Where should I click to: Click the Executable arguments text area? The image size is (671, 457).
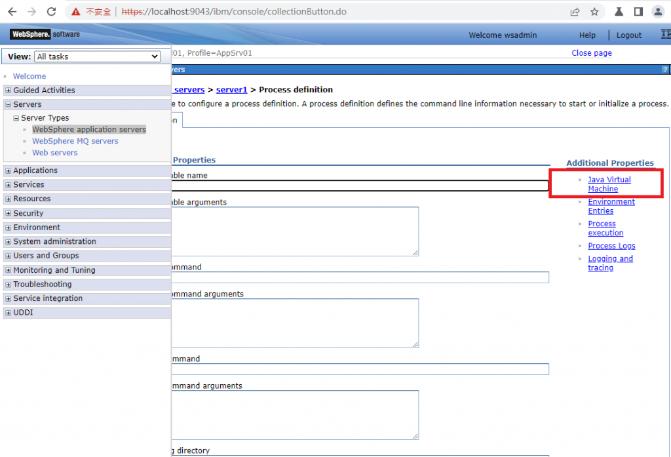point(295,231)
